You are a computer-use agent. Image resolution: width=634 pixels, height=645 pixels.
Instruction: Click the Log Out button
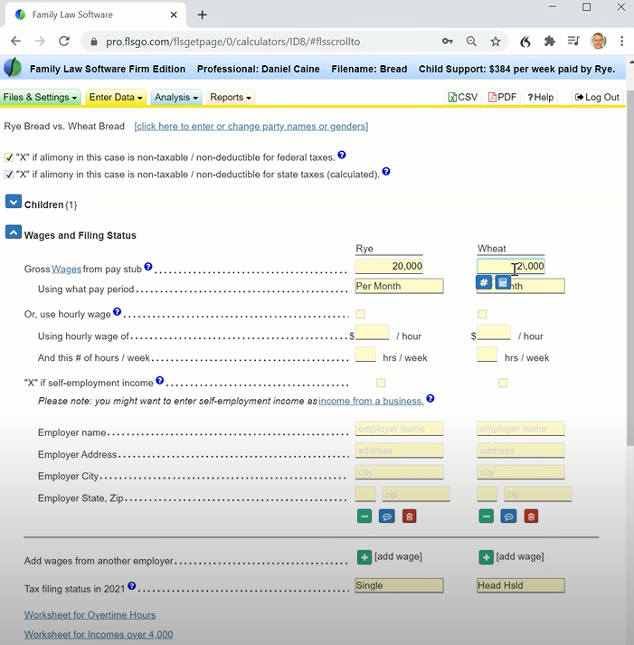point(597,98)
